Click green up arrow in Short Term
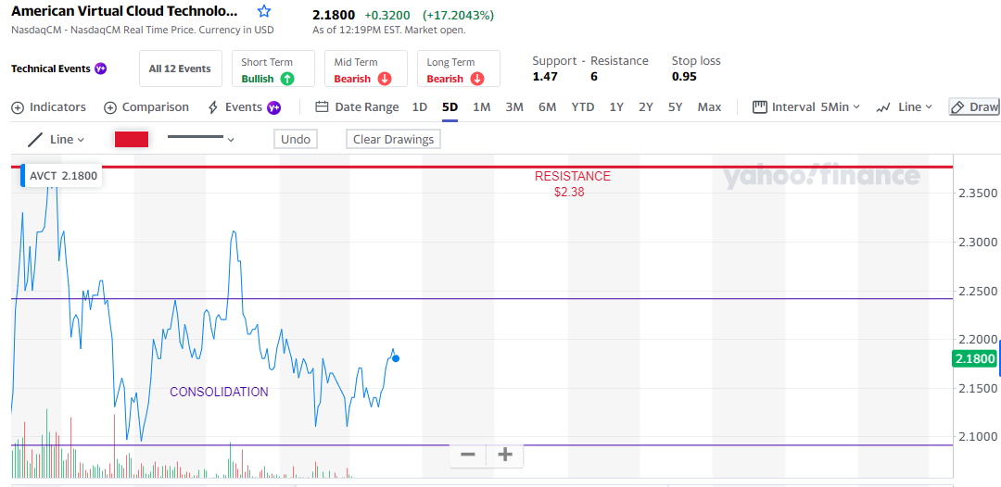Image resolution: width=1001 pixels, height=487 pixels. (286, 79)
